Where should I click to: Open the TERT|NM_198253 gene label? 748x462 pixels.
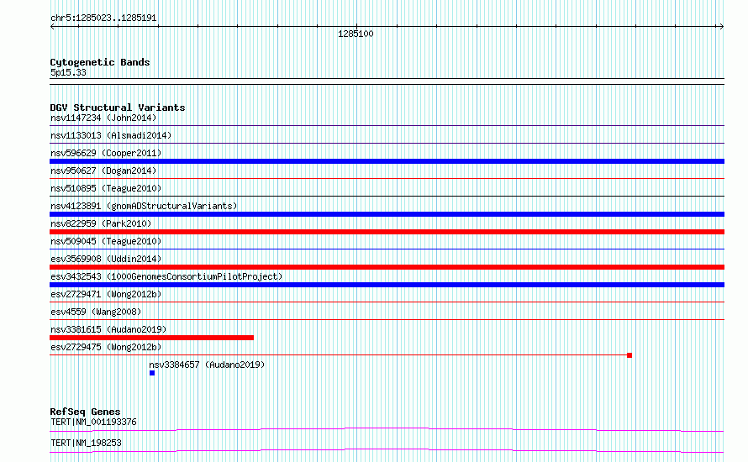(86, 443)
